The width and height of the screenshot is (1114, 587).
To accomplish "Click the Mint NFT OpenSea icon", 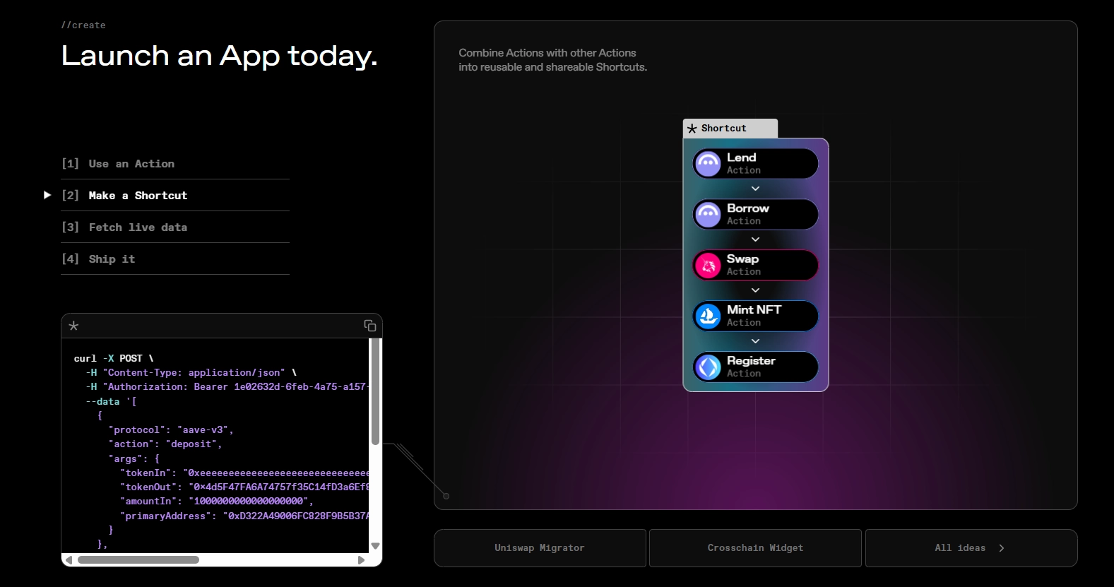I will [x=708, y=316].
